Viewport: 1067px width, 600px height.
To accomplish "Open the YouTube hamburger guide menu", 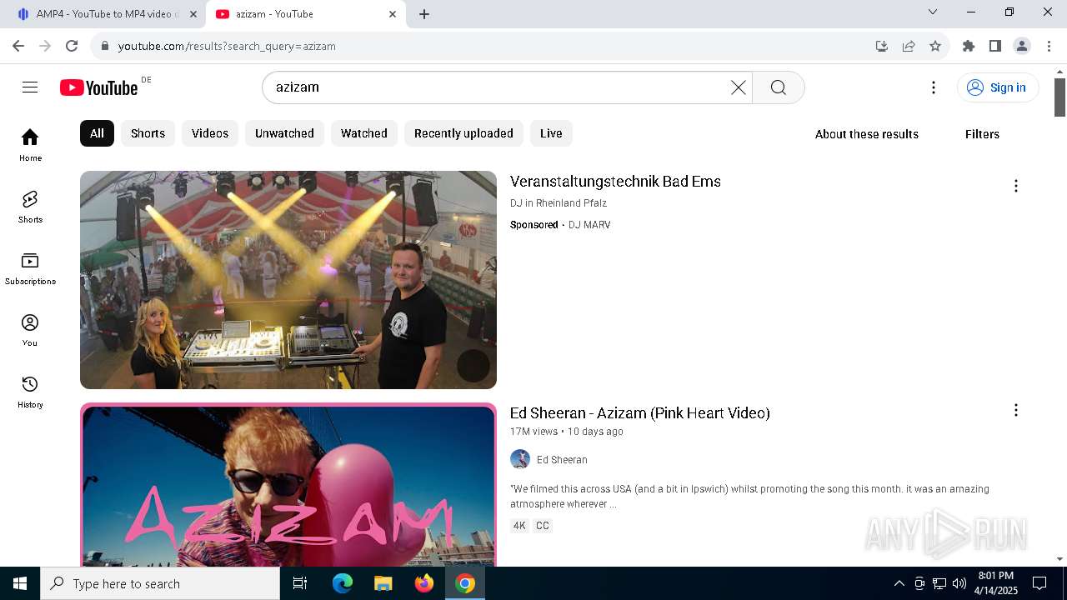I will pos(30,87).
